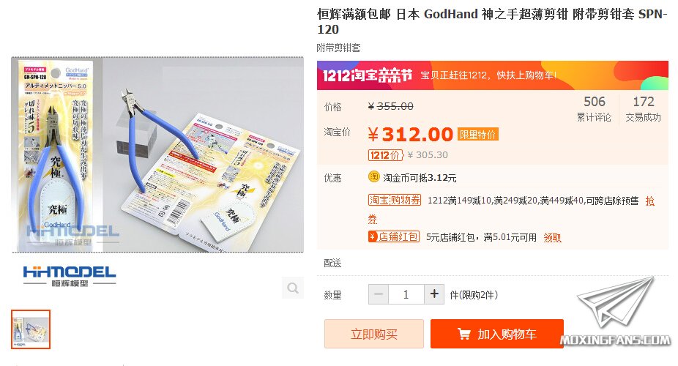Screen dimensions: 678x366
Task: Click the 1212价 price tag badge
Action: tap(386, 155)
